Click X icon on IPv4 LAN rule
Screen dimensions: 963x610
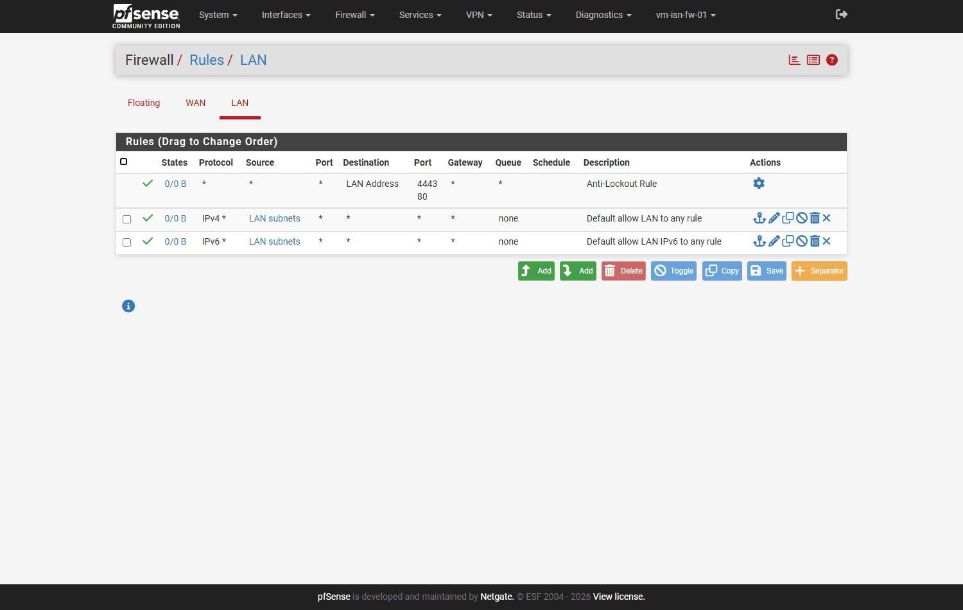click(x=827, y=218)
